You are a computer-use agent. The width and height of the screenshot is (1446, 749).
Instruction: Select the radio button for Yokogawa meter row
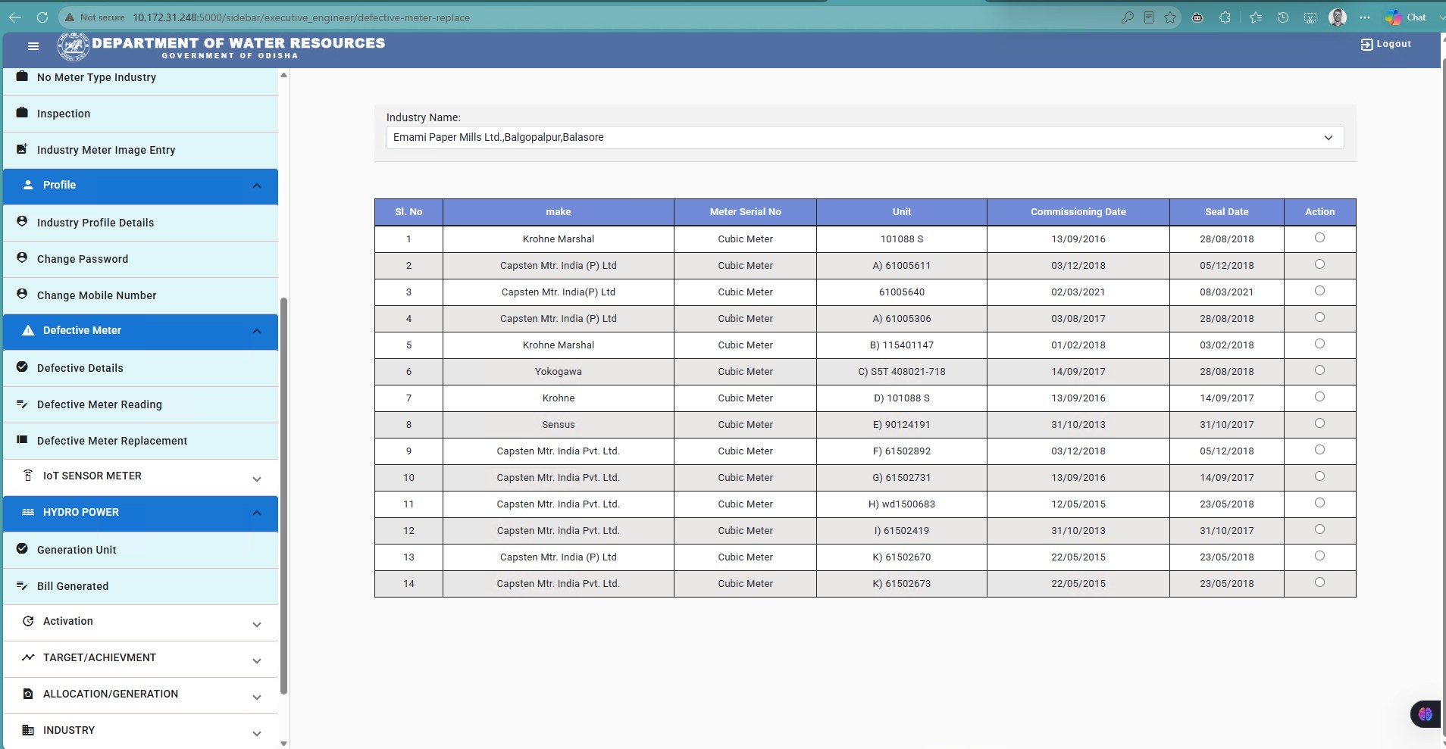tap(1319, 370)
